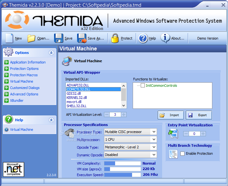Check the InitCommonControls checkbox
This screenshot has width=228, height=186.
(x=143, y=85)
